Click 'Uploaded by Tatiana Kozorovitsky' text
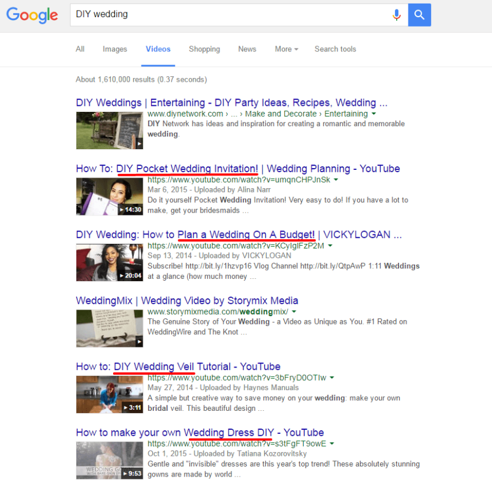The height and width of the screenshot is (486, 492). pos(250,453)
